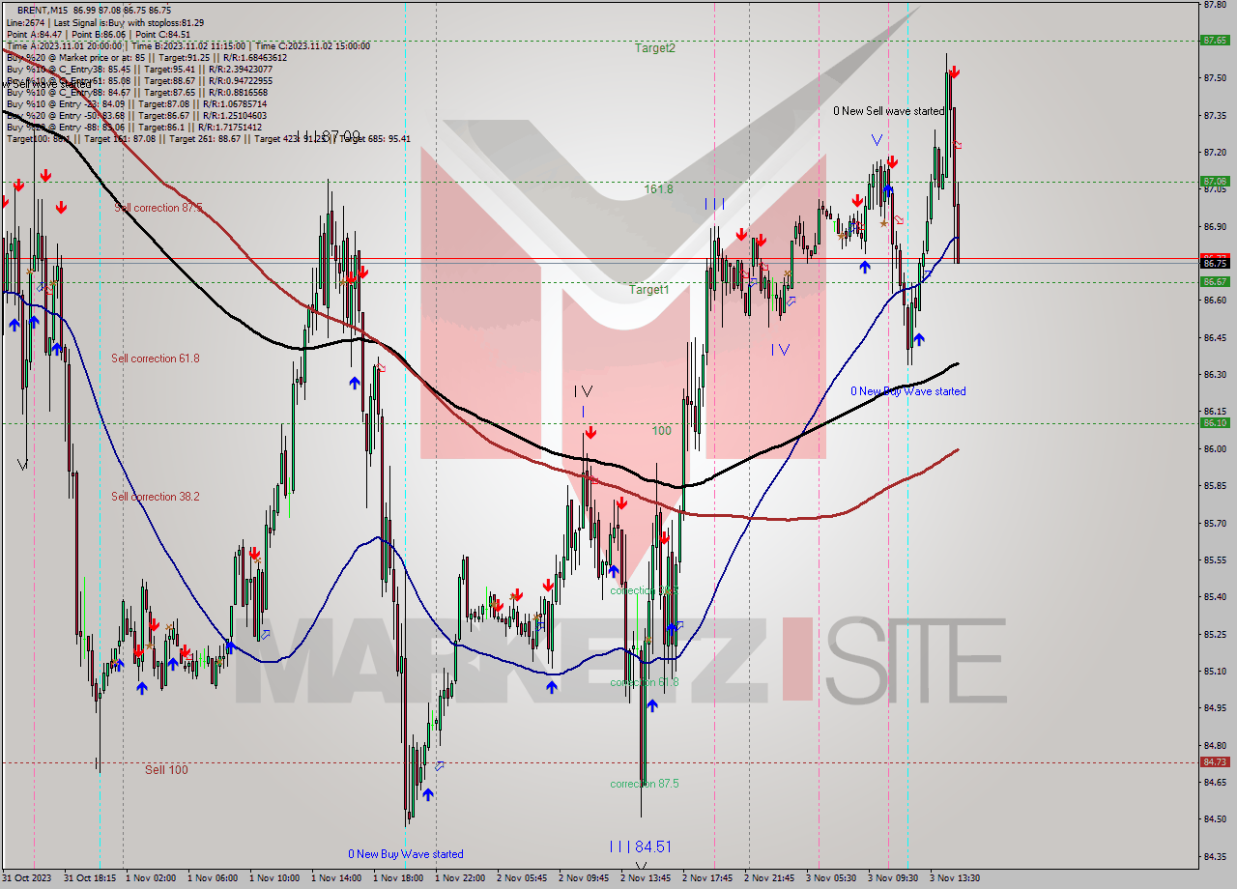Click the 1 Nov 18:00 time label
Screen dimensions: 1237x889
[398, 878]
